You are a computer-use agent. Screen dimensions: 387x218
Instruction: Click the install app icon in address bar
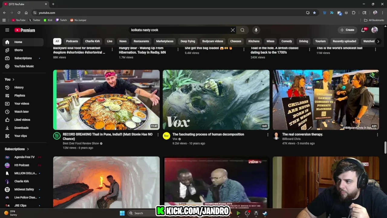(308, 13)
